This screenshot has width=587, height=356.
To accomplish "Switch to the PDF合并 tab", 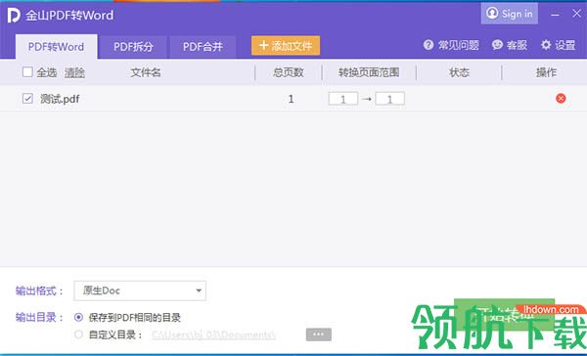I will (203, 47).
